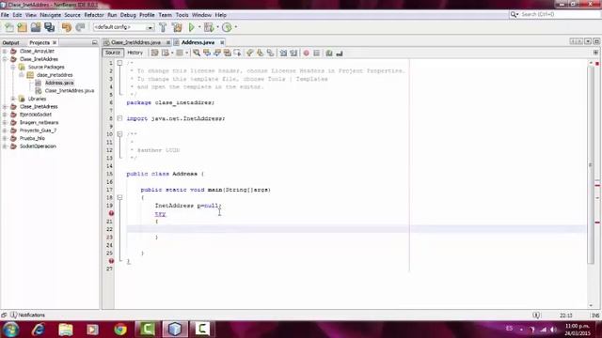Click the Redo arrow icon
Viewport: 602px width, 338px height.
[80, 27]
